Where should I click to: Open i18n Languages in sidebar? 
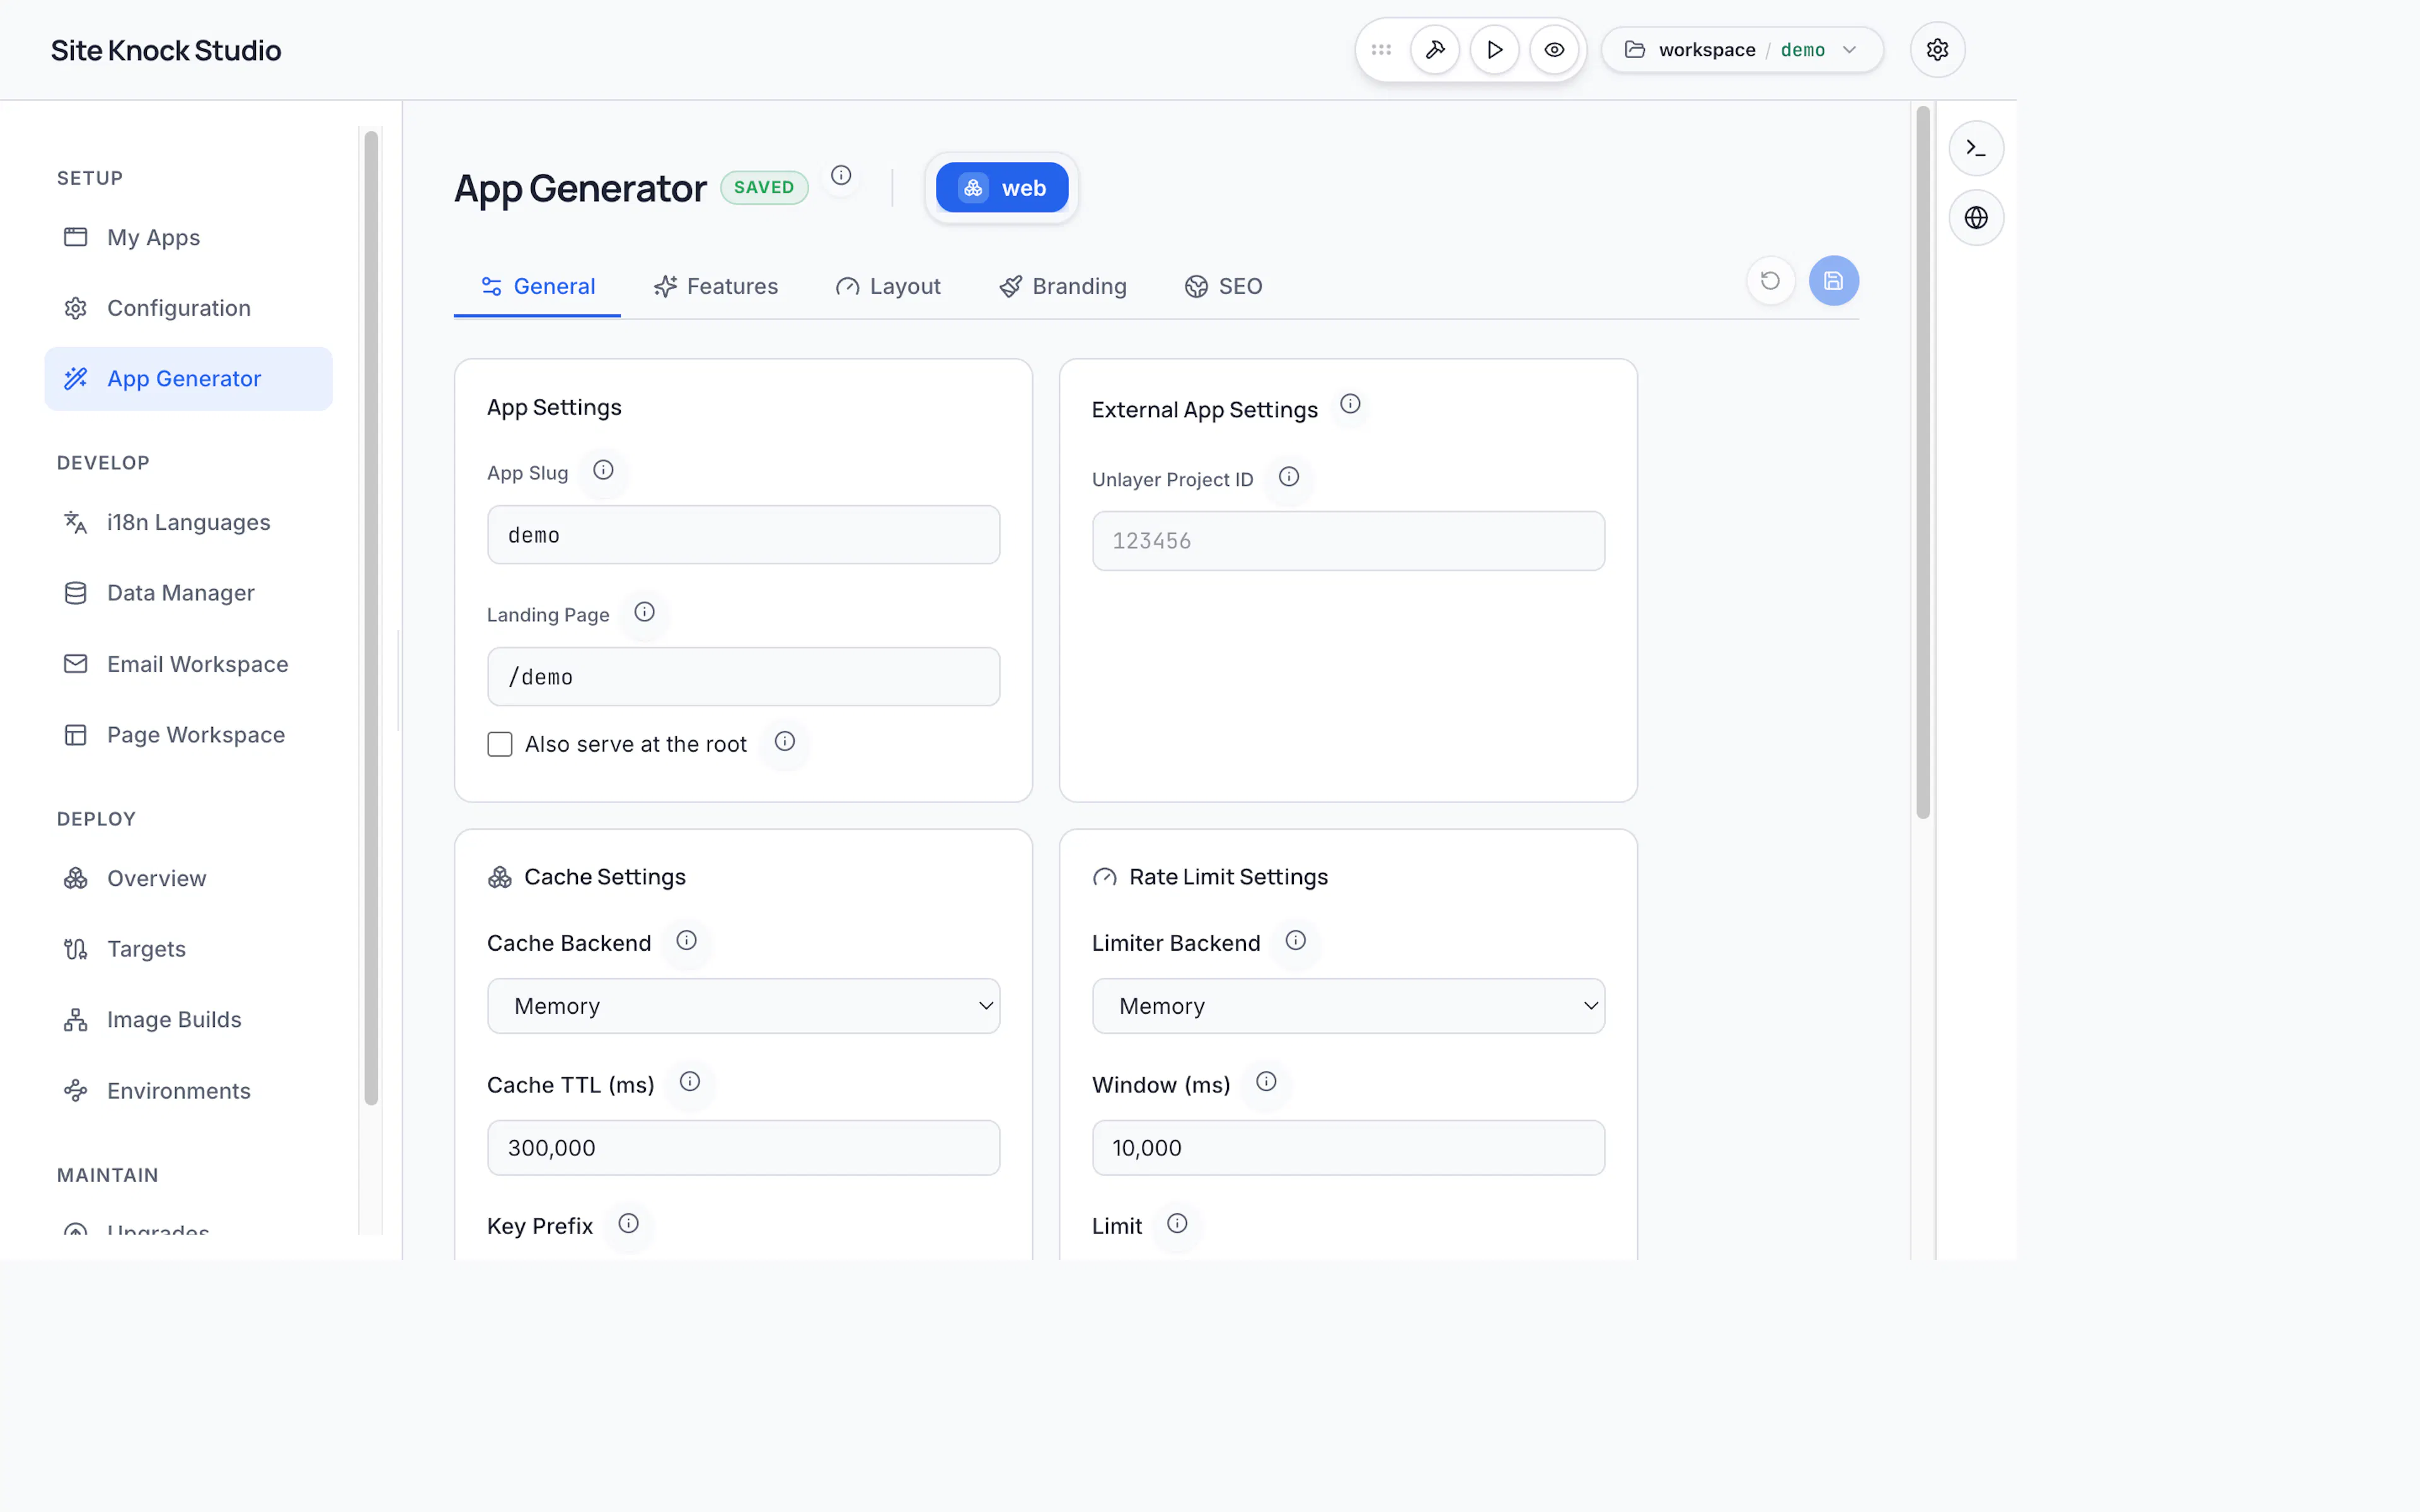(188, 522)
